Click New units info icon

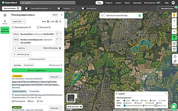pos(50,27)
